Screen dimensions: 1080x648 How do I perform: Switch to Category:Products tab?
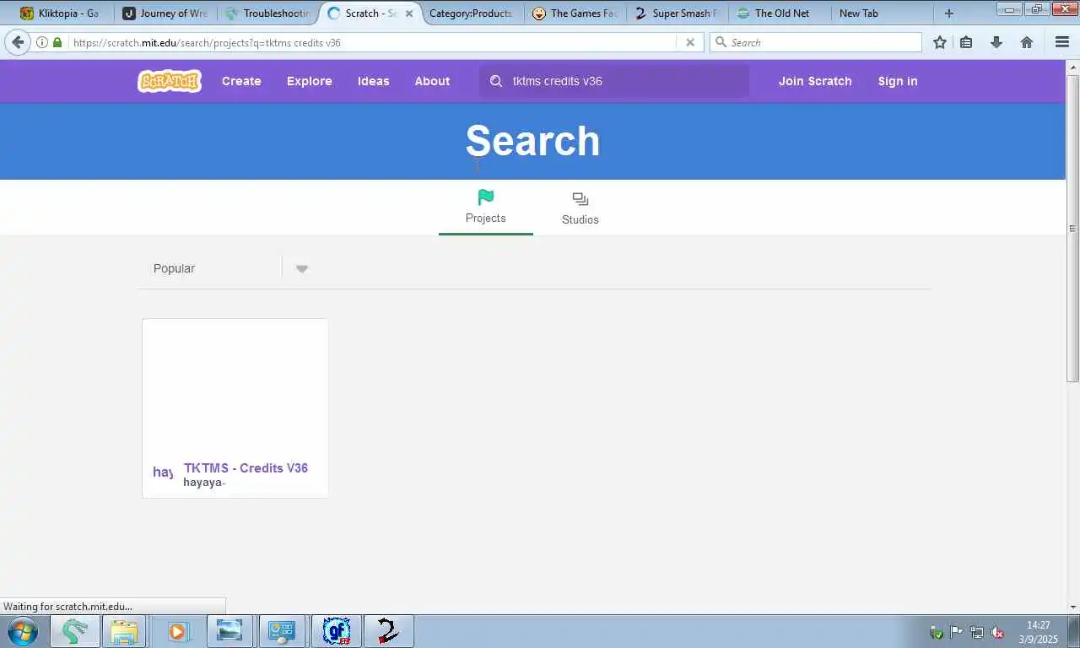coord(471,13)
